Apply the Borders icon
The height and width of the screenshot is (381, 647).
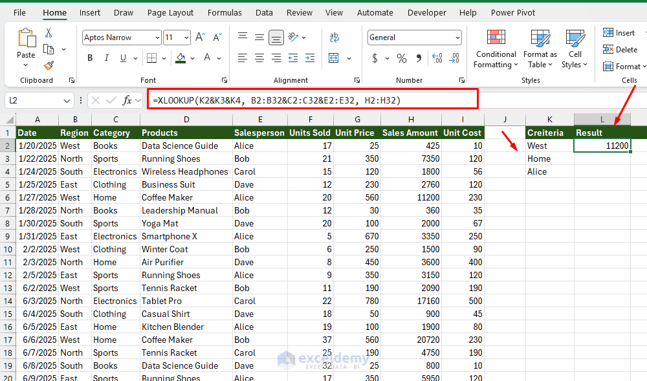pyautogui.click(x=152, y=58)
